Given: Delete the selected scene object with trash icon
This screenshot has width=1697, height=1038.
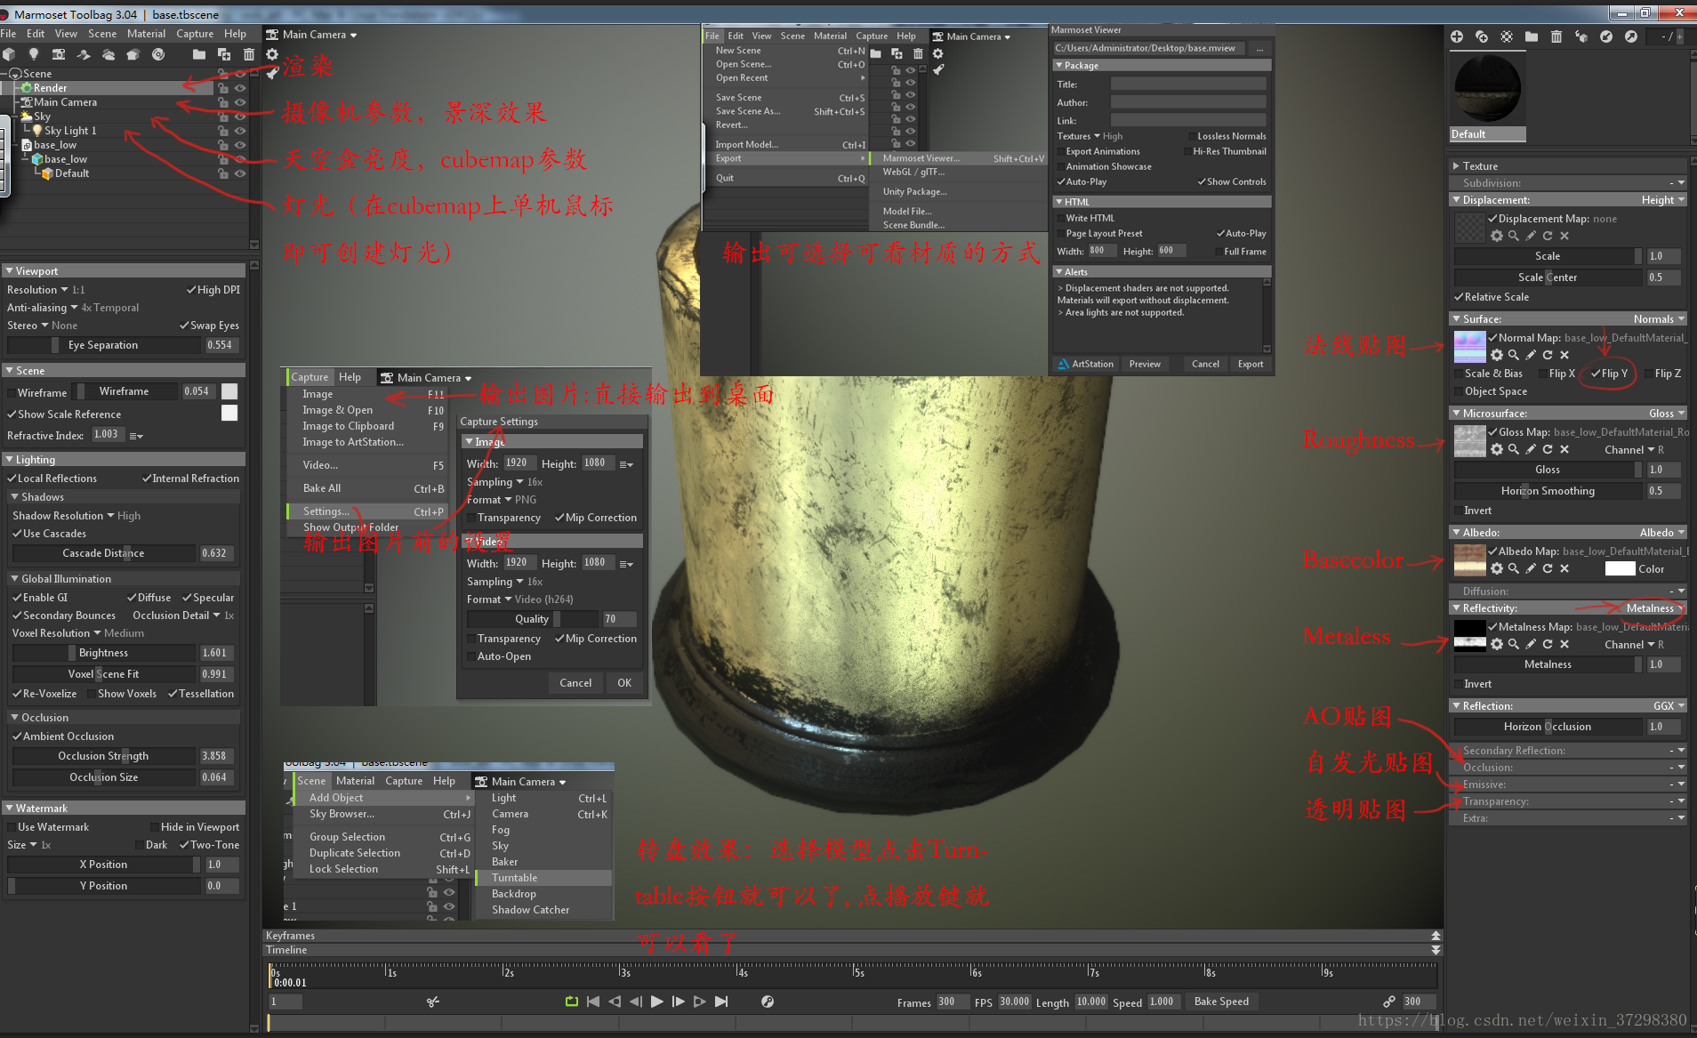Looking at the screenshot, I should pyautogui.click(x=249, y=54).
